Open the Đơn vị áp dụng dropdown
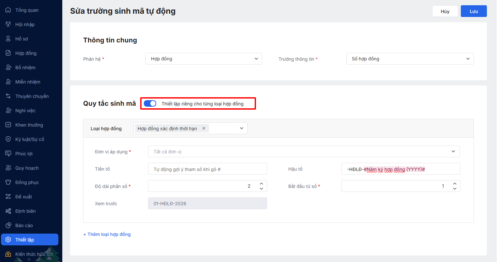This screenshot has width=497, height=262. click(304, 151)
